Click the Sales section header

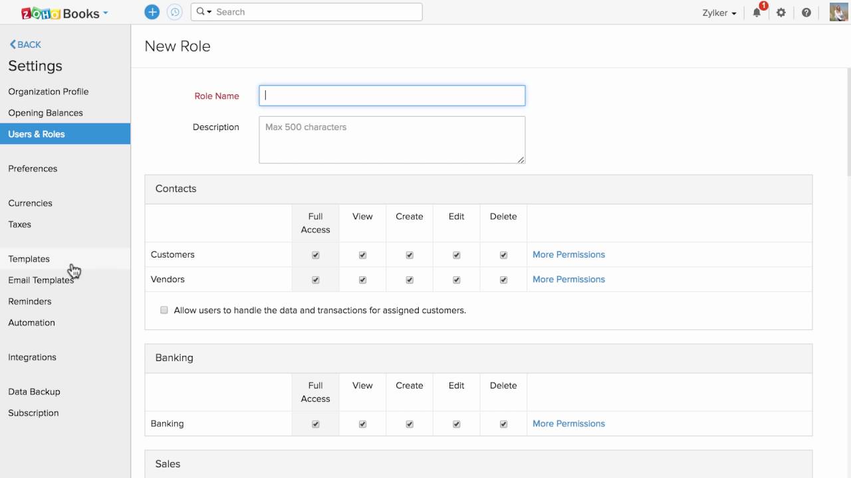tap(479, 464)
